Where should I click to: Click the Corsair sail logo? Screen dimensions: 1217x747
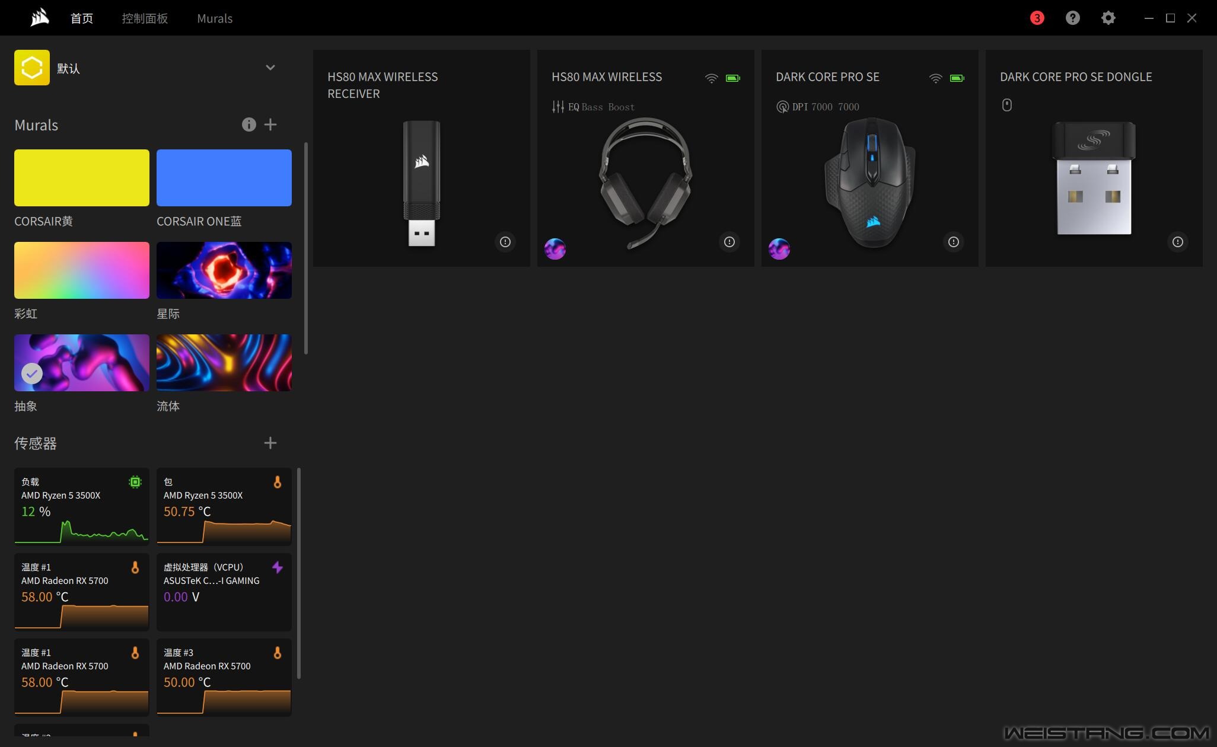pos(40,18)
